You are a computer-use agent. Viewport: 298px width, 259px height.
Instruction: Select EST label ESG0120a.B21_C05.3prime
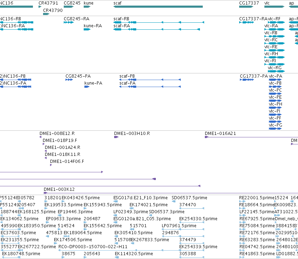[x=142, y=219]
